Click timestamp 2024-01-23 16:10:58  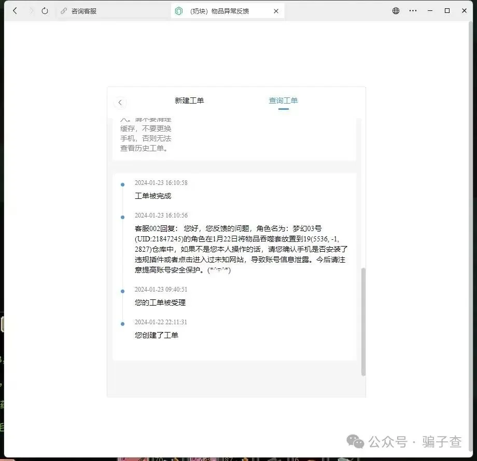pyautogui.click(x=161, y=183)
